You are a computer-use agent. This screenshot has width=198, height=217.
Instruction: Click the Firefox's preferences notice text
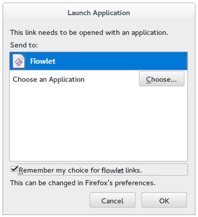coord(83,183)
